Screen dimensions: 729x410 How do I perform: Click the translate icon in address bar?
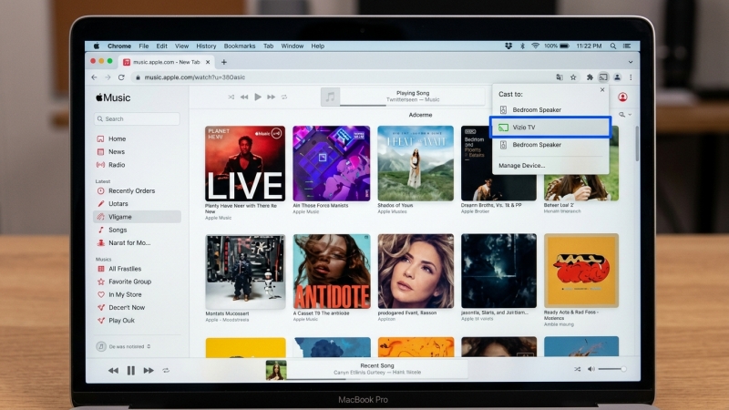click(560, 77)
